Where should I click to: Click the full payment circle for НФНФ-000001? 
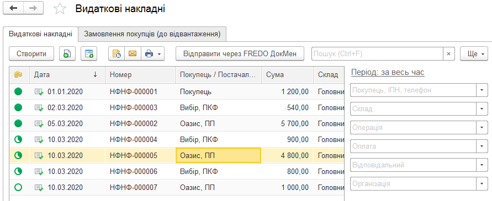tap(19, 91)
